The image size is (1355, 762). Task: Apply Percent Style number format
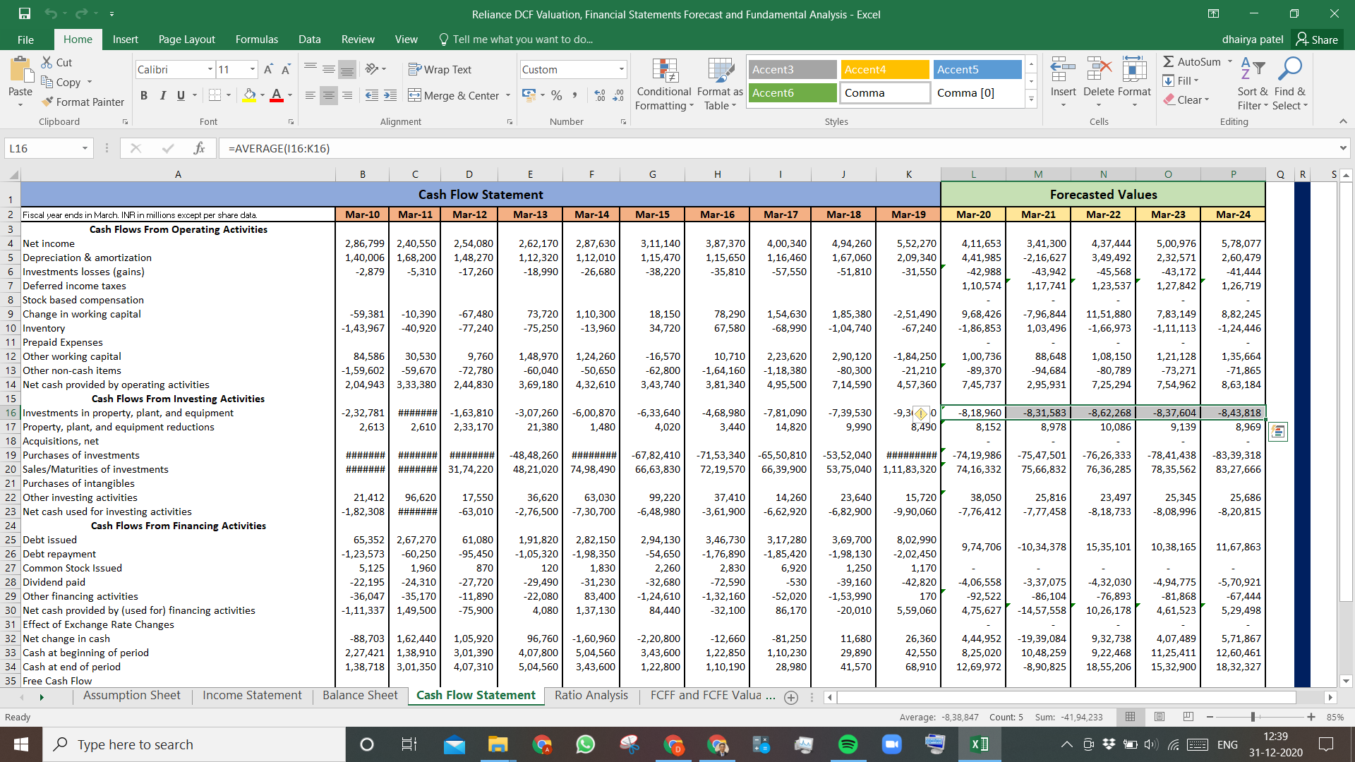tap(557, 95)
